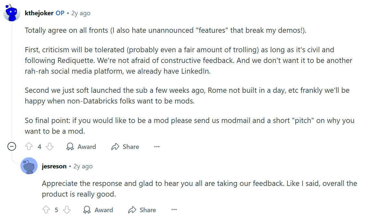
Task: Click the 2y ago timestamp on jesreson's reply
Action: 83,166
